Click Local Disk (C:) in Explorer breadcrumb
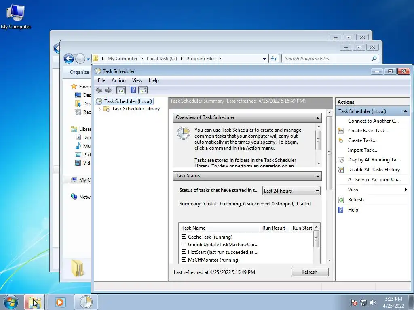The image size is (414, 310). click(x=162, y=59)
